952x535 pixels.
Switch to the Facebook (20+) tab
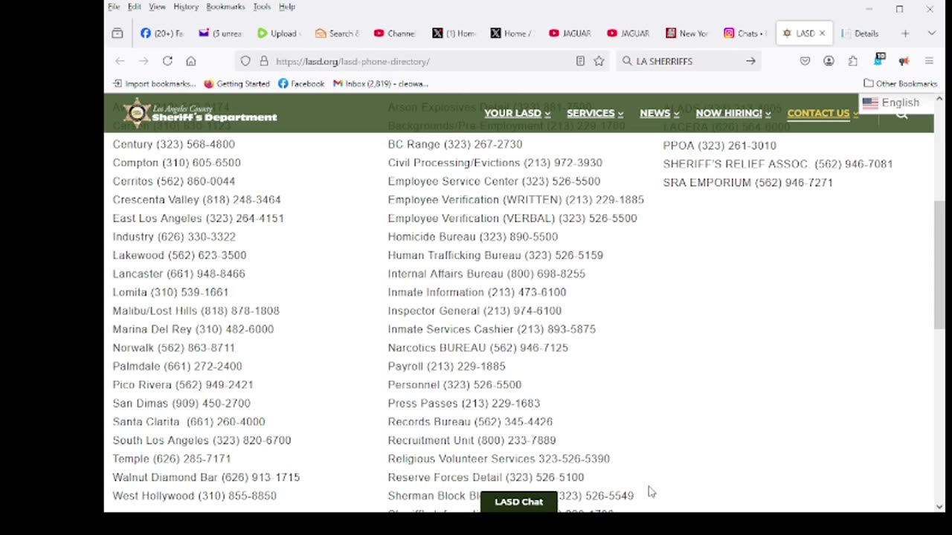(161, 33)
